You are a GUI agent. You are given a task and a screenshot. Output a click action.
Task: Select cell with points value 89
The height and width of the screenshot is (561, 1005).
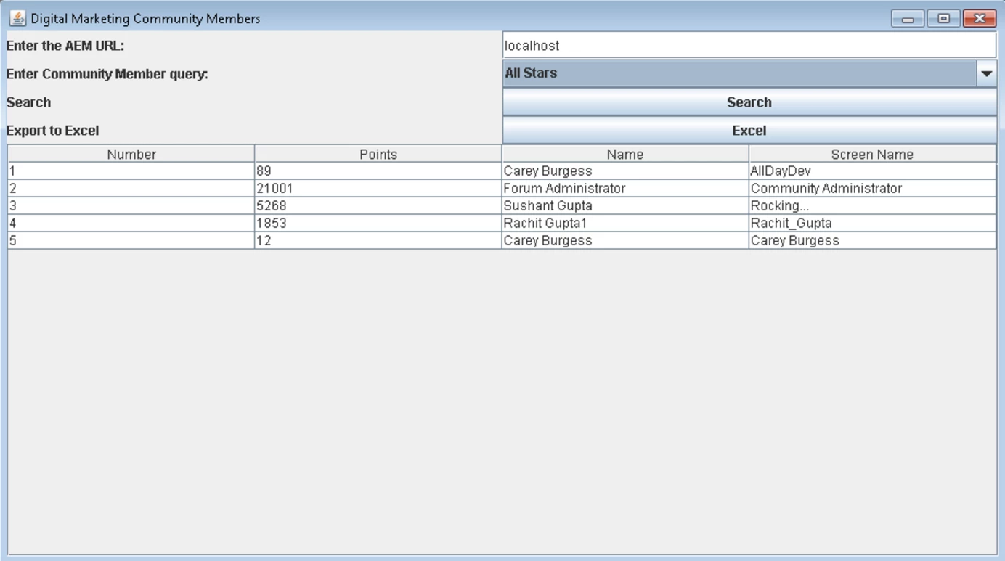point(378,171)
